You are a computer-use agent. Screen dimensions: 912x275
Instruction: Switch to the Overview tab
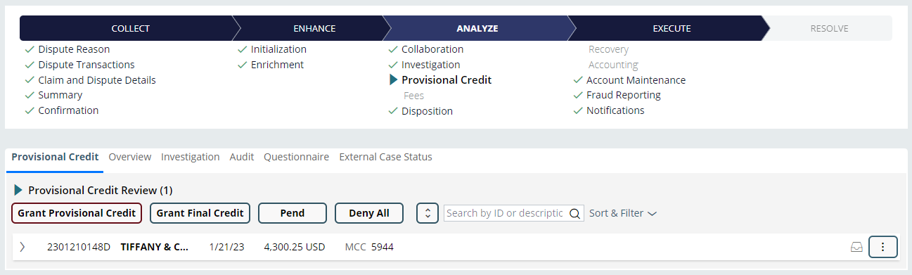pyautogui.click(x=130, y=157)
